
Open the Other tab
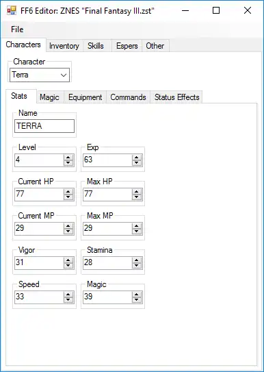155,46
